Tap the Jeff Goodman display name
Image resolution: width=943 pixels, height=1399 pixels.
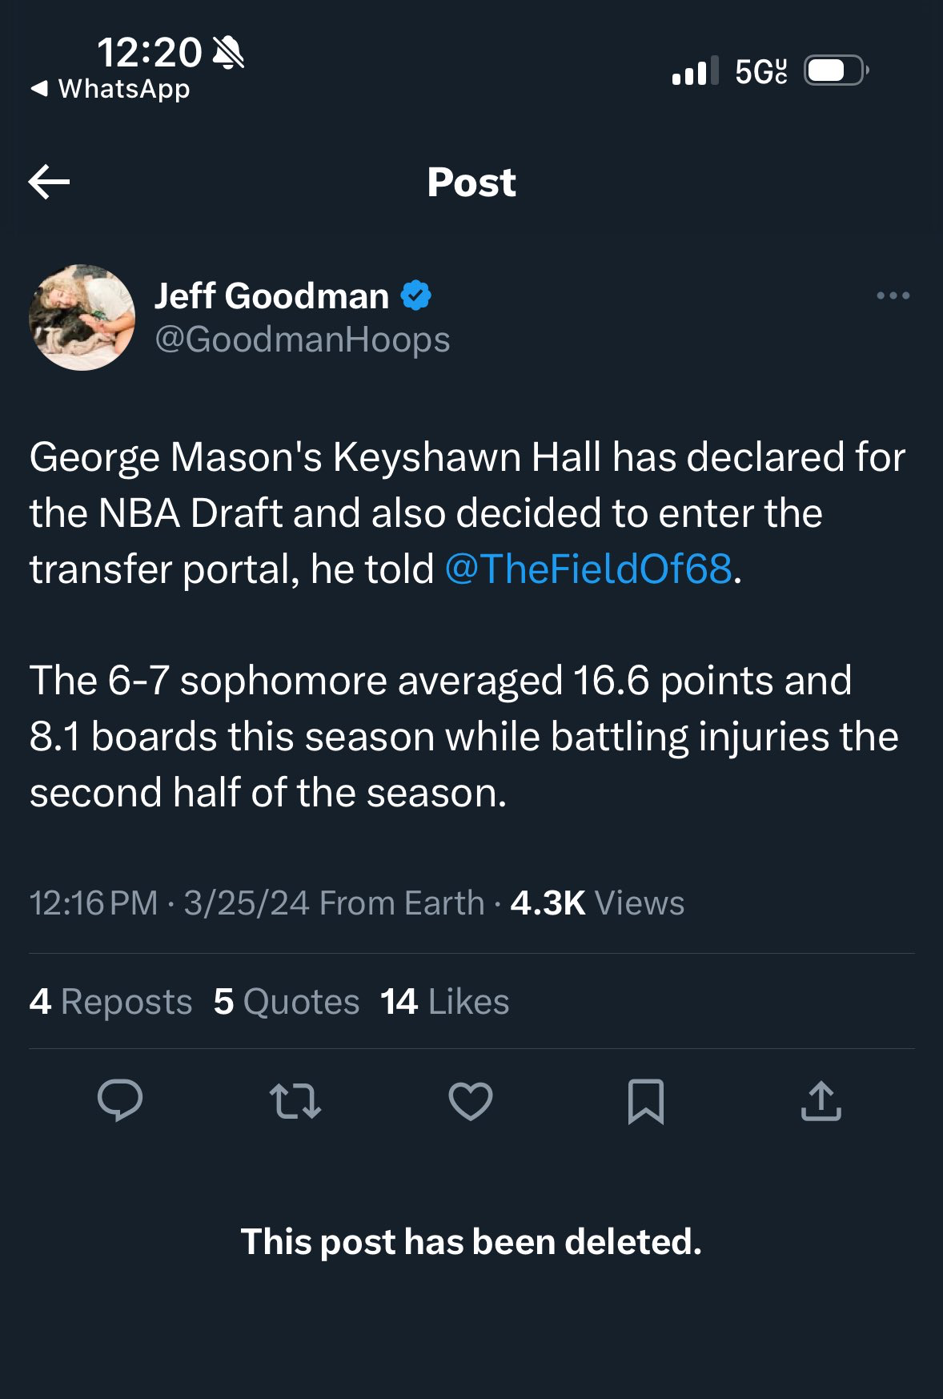(x=271, y=295)
